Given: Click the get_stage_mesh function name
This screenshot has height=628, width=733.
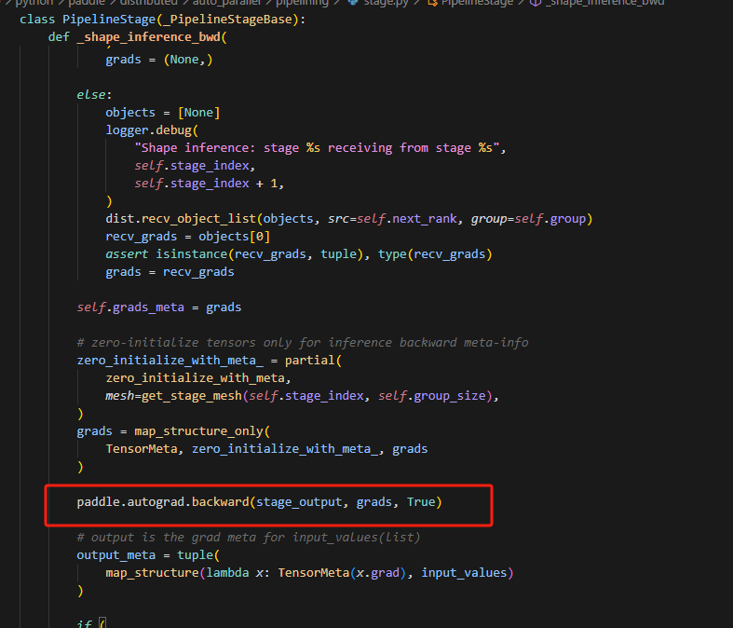Looking at the screenshot, I should click(x=183, y=395).
